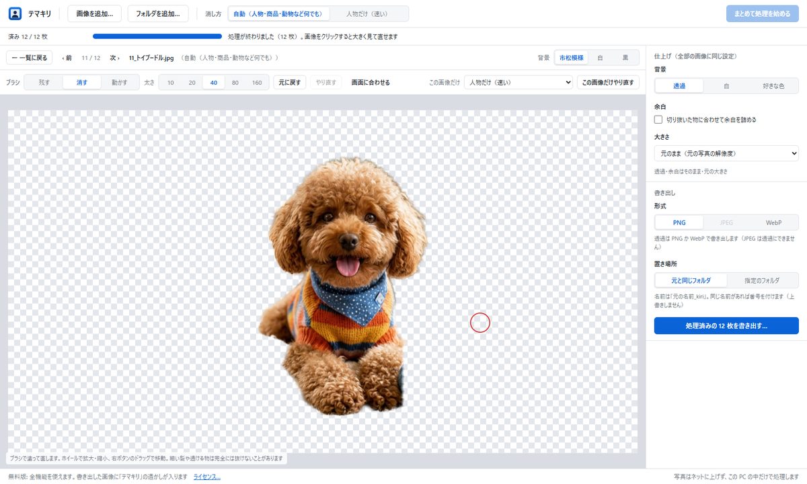
Task: Click the brush hint text below canvas
Action: pos(147,458)
